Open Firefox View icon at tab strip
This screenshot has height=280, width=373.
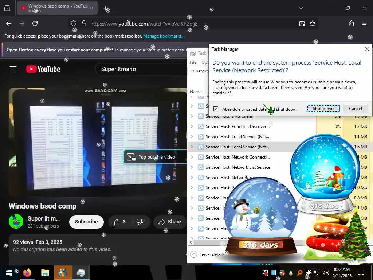coord(7,8)
